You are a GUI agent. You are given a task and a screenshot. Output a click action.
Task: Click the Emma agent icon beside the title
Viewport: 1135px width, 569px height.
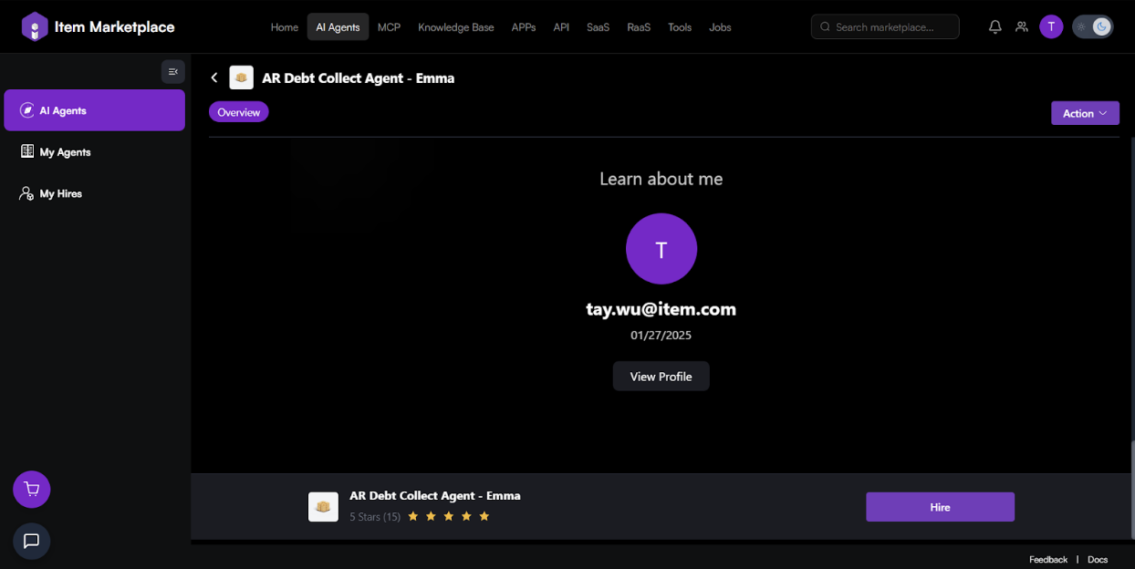pos(241,78)
